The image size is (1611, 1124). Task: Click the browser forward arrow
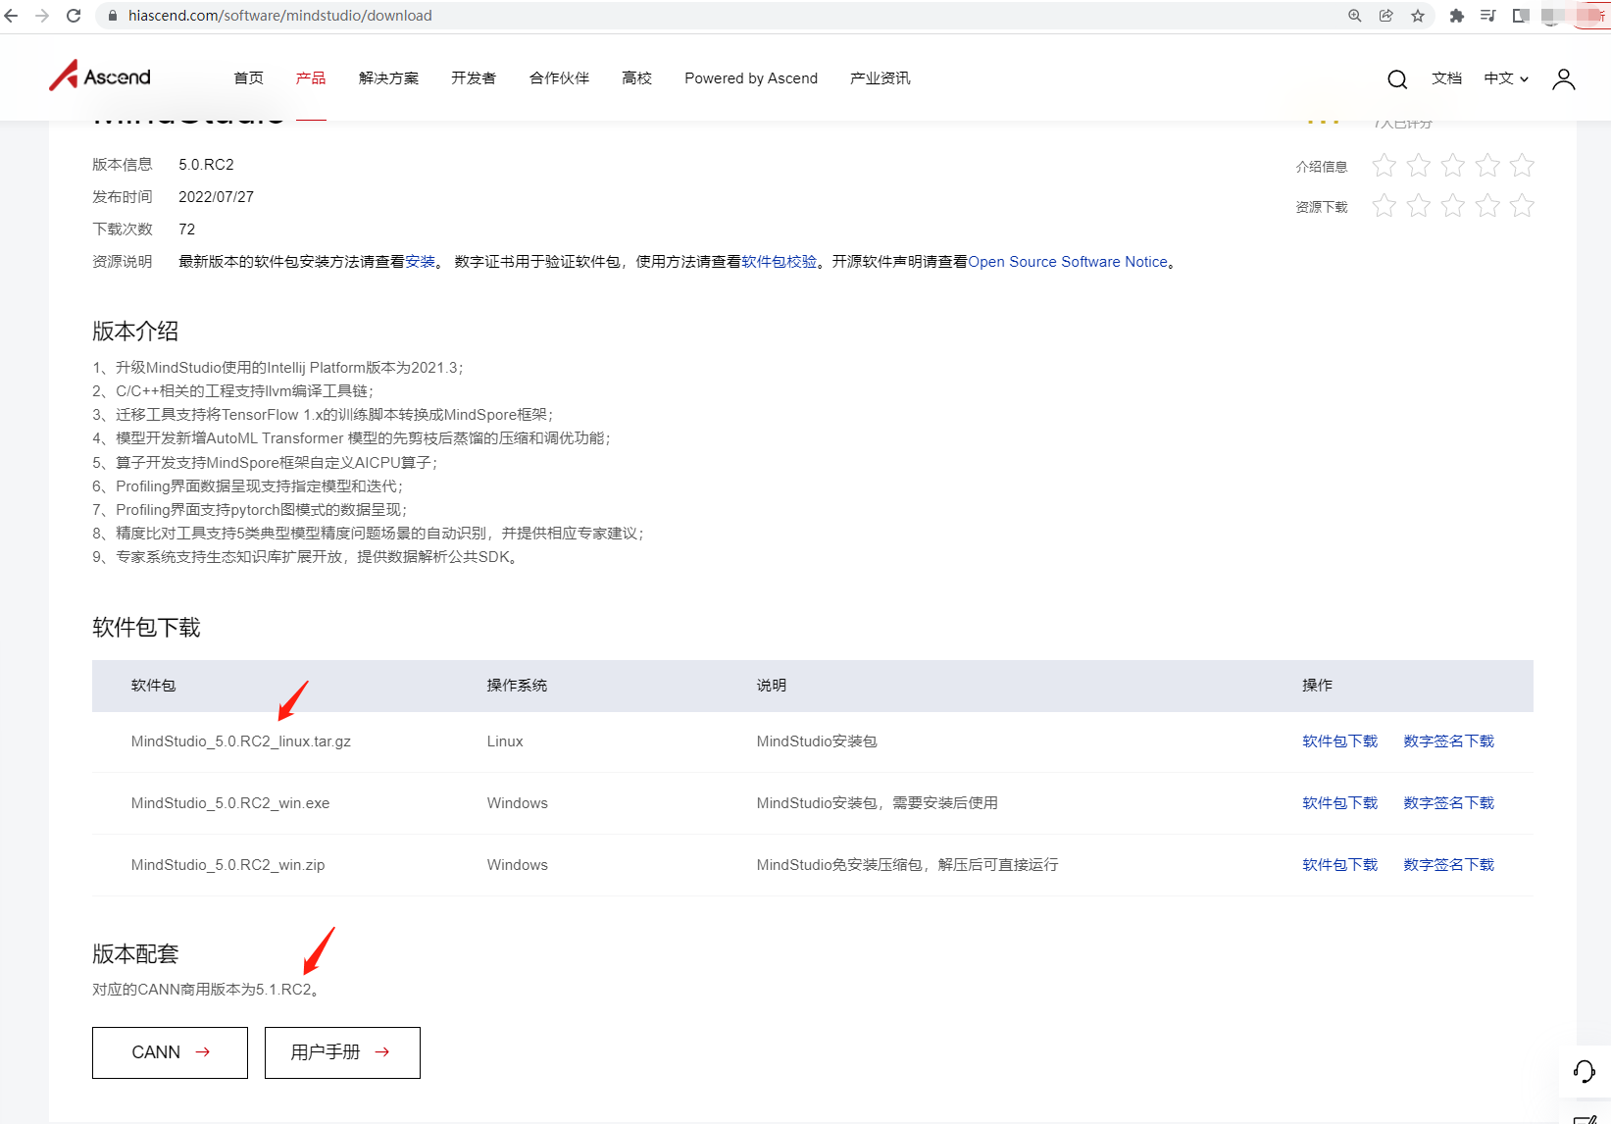[x=42, y=16]
